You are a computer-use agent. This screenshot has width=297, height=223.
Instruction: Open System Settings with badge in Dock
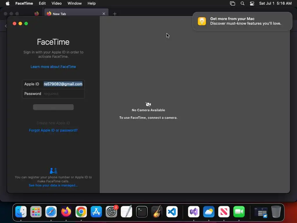(111, 212)
